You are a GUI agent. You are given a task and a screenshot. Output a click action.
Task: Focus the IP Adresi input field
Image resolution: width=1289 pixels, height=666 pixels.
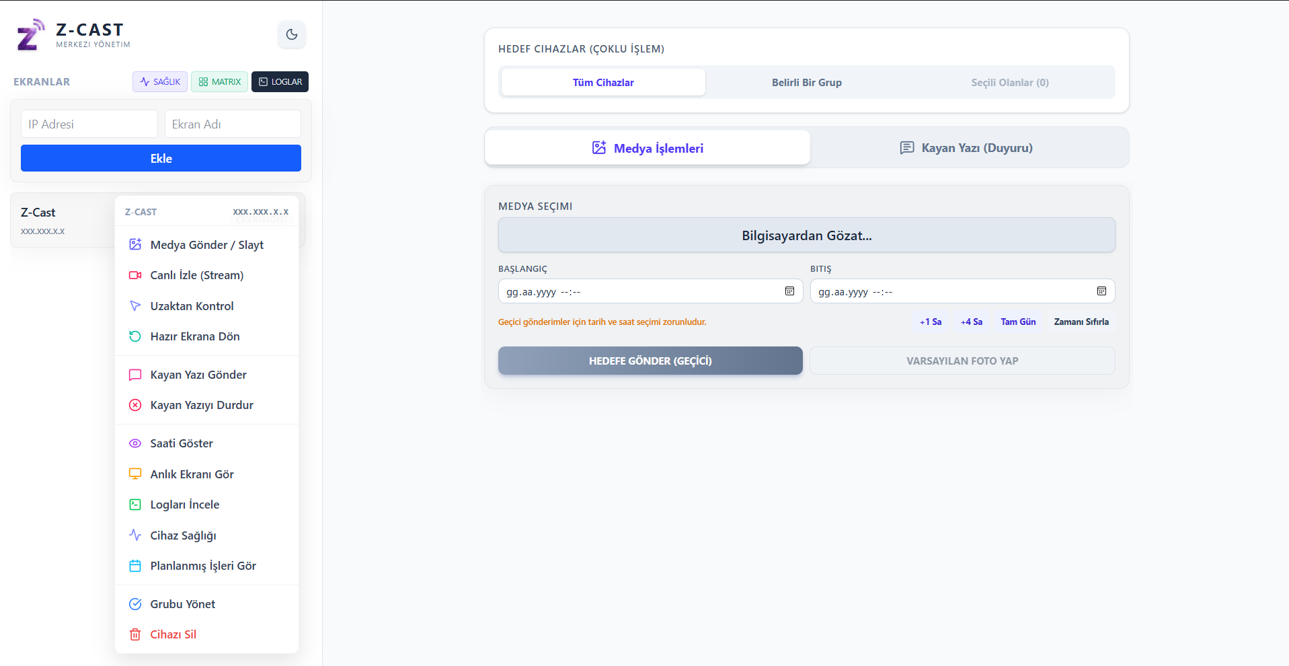89,124
